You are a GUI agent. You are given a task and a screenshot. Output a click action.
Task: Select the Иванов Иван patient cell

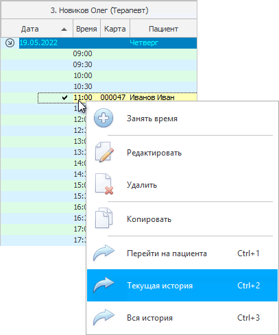pyautogui.click(x=152, y=98)
